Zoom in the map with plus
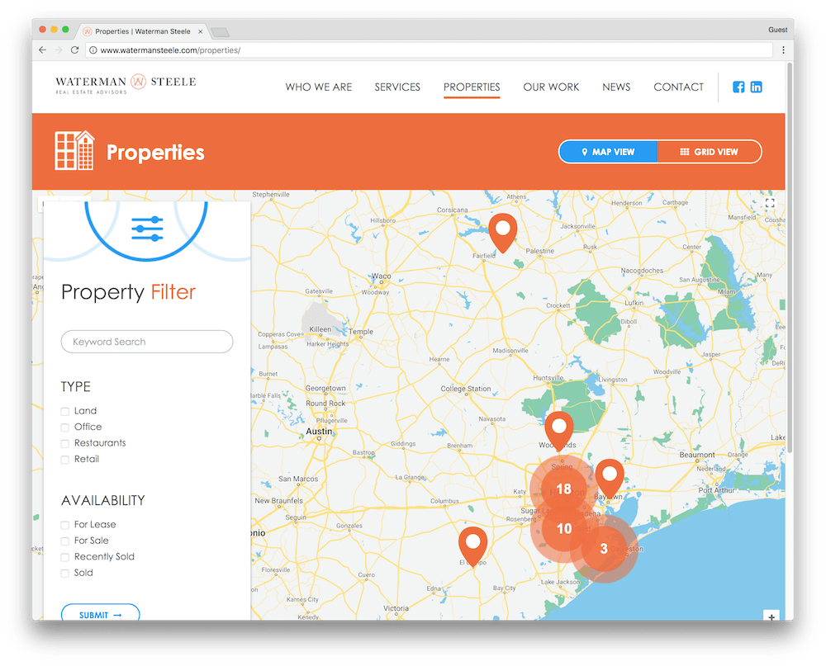This screenshot has height=666, width=826. click(771, 616)
